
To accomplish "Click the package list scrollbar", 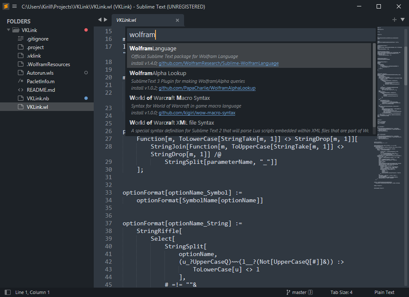I will click(374, 85).
